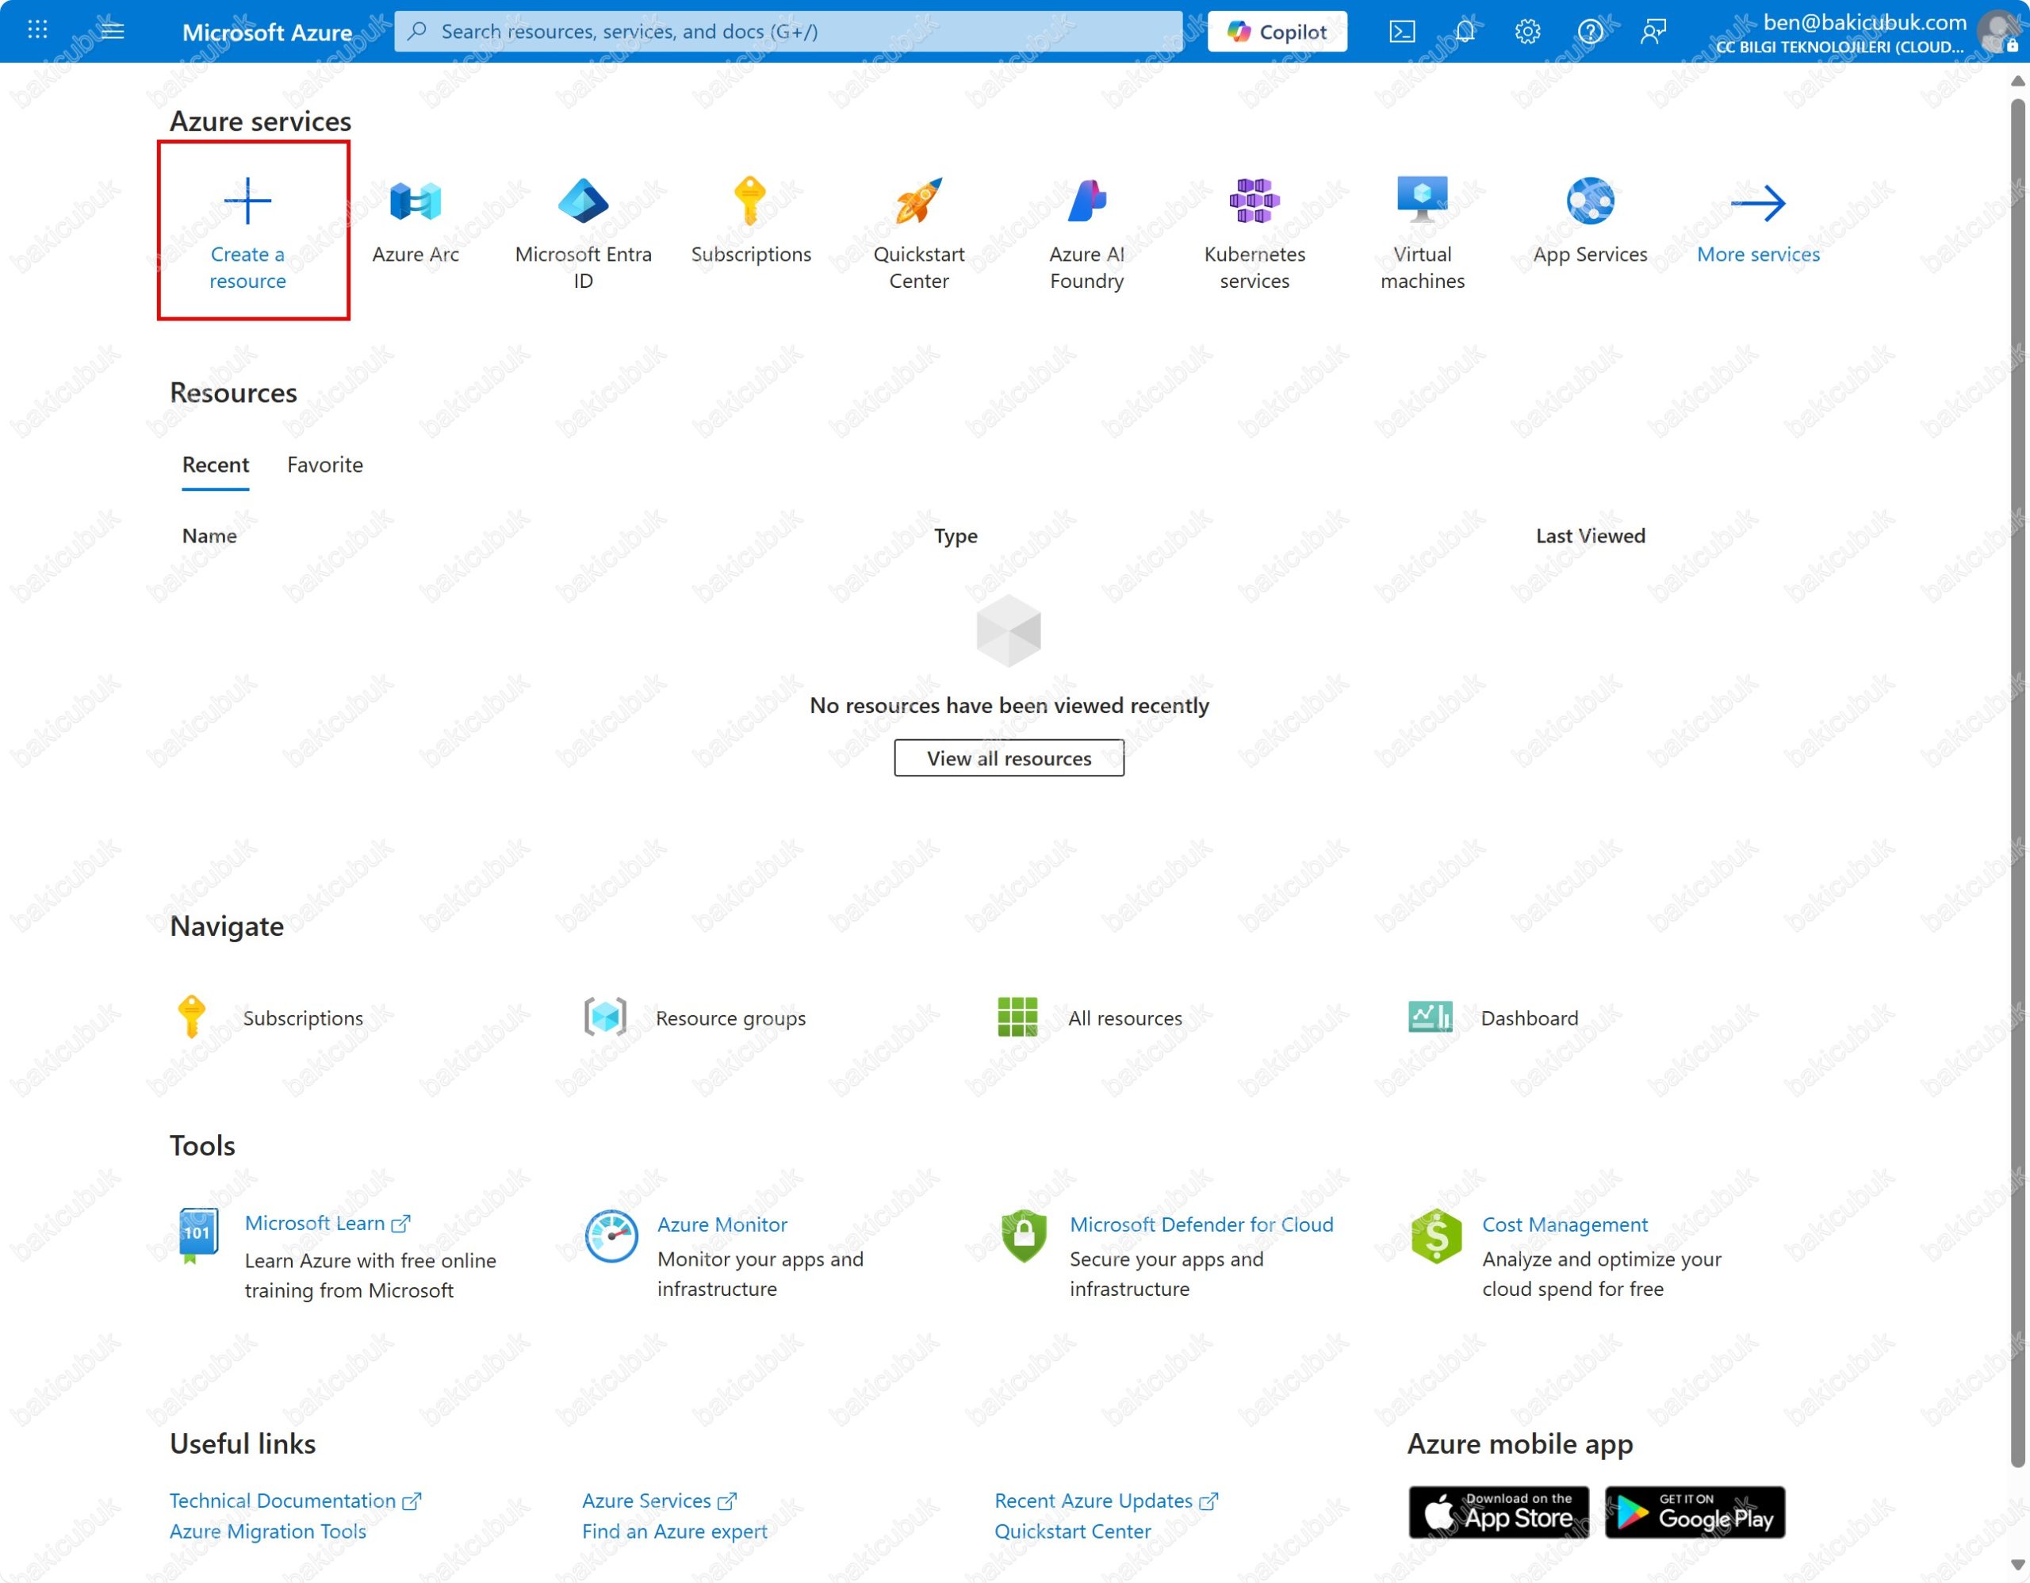
Task: Launch Cloud Shell from top bar
Action: [1402, 32]
